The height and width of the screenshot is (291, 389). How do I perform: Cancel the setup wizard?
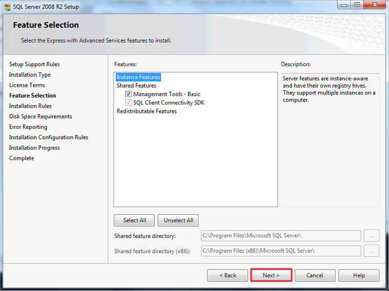(x=315, y=275)
